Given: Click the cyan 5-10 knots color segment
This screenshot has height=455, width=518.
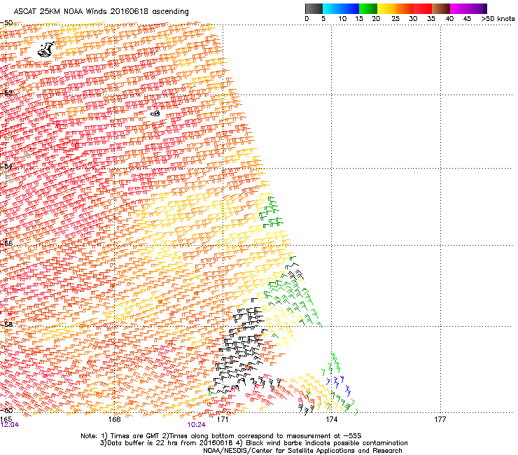Looking at the screenshot, I should [x=332, y=8].
